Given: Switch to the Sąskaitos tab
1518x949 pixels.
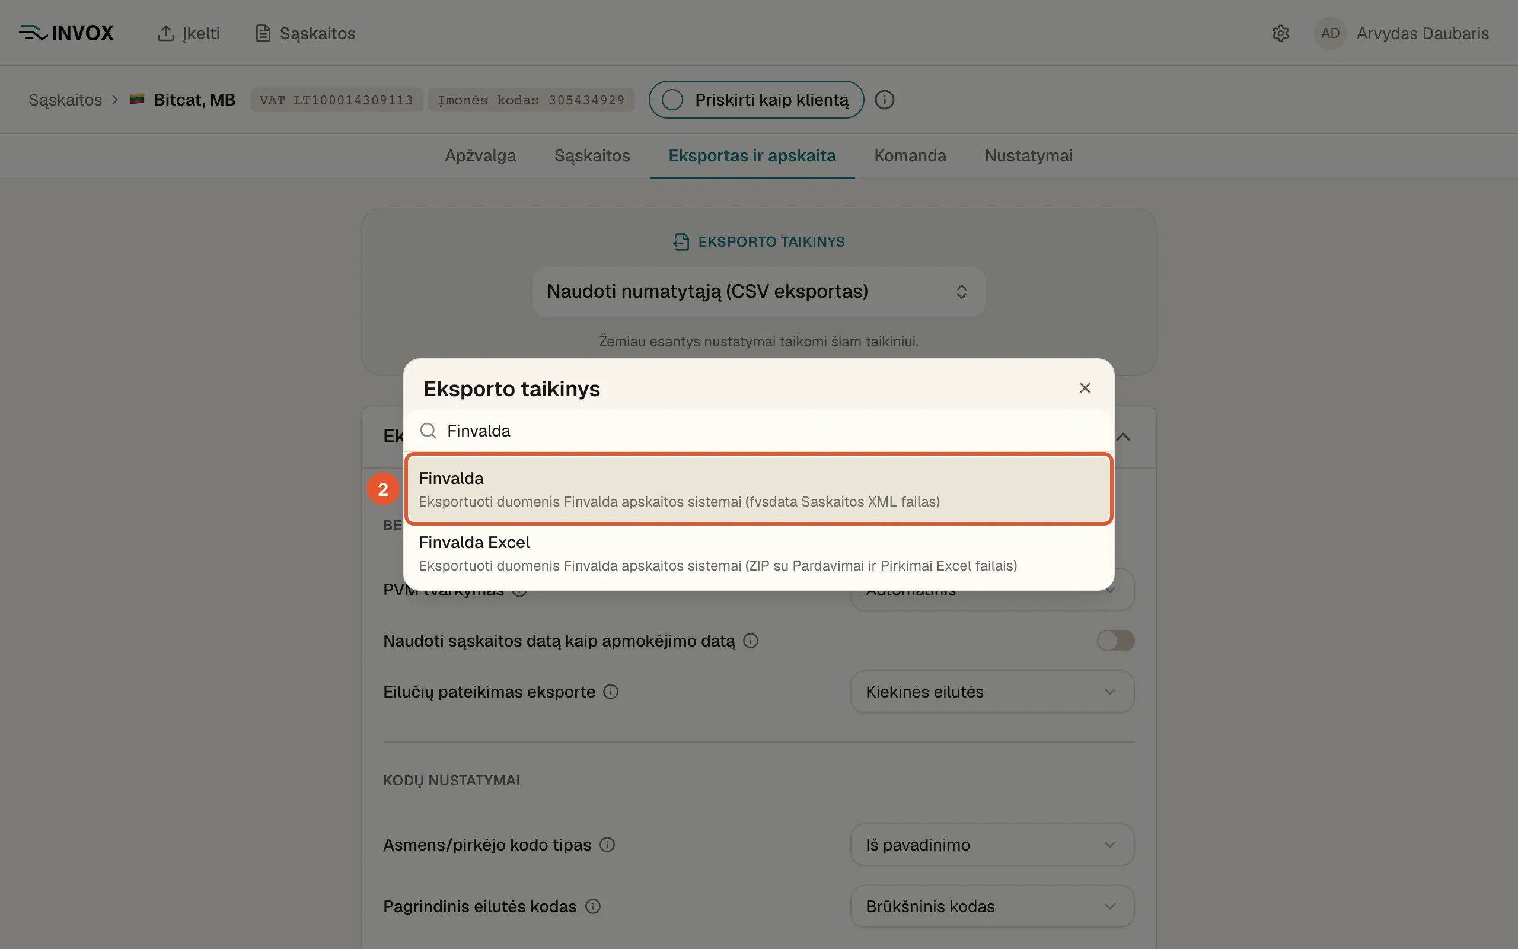Looking at the screenshot, I should (x=592, y=155).
